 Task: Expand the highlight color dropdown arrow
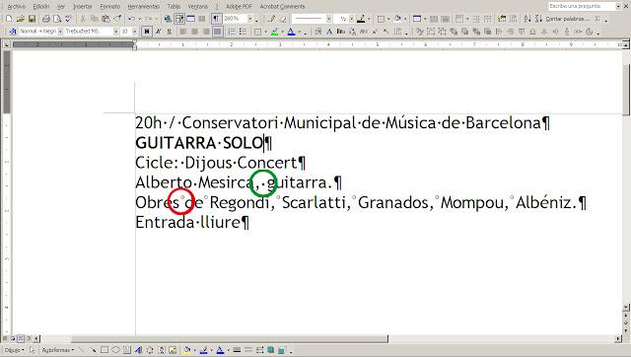coord(282,32)
